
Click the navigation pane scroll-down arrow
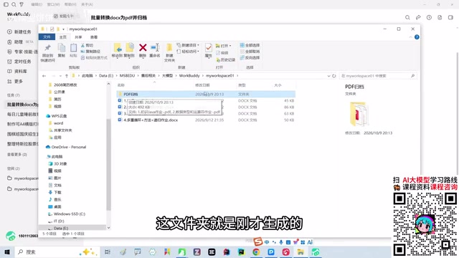(x=108, y=228)
